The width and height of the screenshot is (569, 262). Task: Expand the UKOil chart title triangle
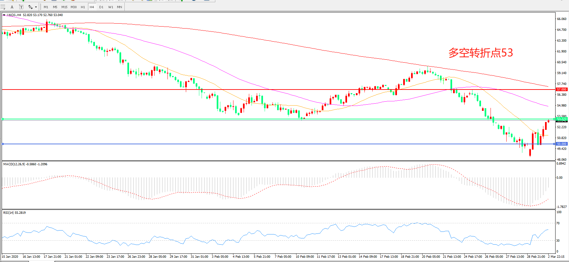point(4,15)
